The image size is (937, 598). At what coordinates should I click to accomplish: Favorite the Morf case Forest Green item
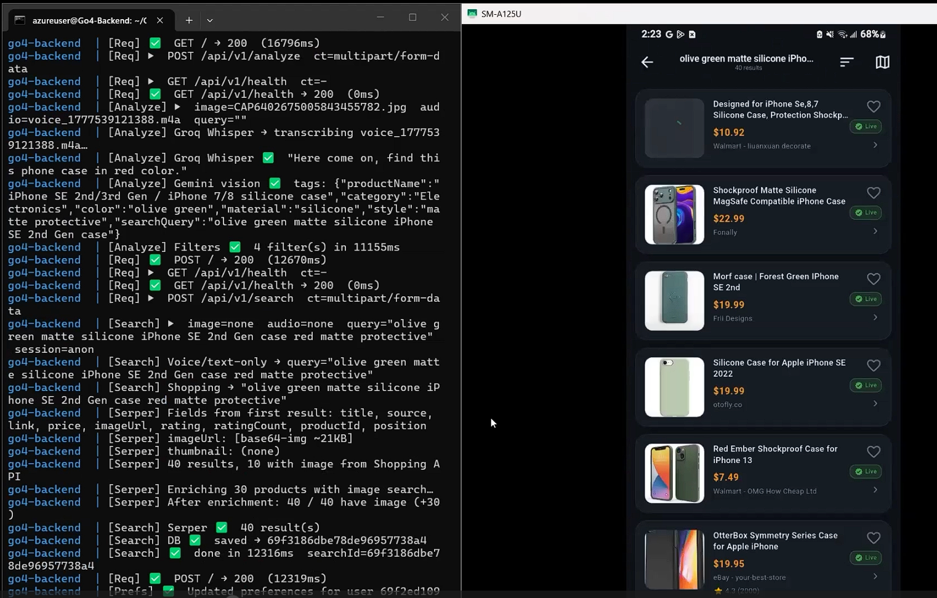pos(873,279)
